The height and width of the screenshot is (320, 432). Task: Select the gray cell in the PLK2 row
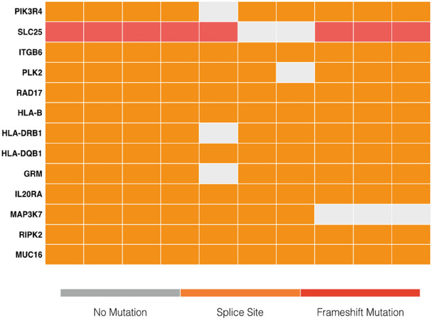(x=295, y=72)
